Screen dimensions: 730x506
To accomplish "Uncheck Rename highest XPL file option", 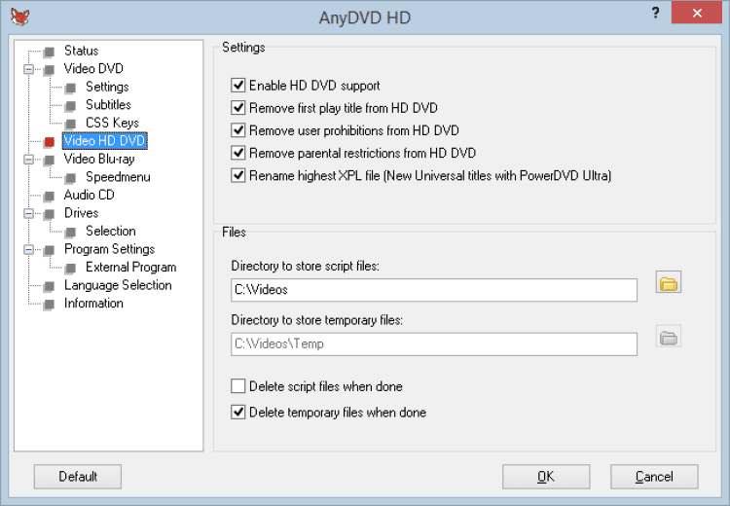I will [x=238, y=175].
